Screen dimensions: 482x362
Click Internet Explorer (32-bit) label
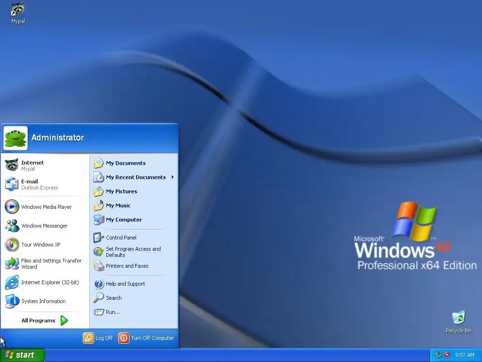click(50, 282)
